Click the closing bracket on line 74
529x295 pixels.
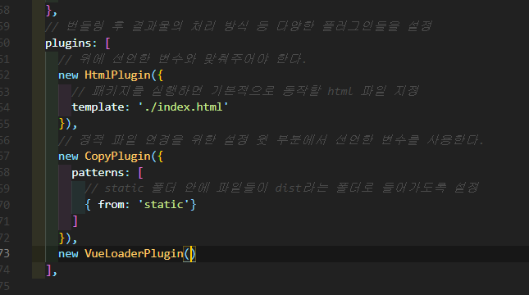tap(48, 270)
